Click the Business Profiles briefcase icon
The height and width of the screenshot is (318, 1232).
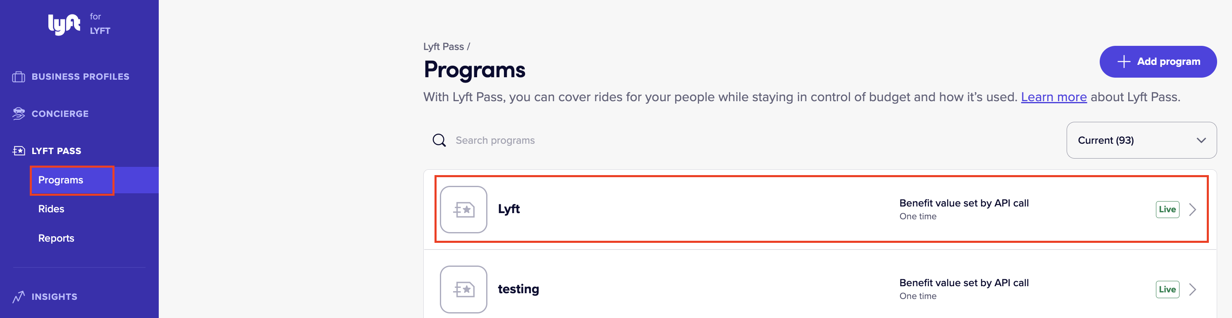19,77
